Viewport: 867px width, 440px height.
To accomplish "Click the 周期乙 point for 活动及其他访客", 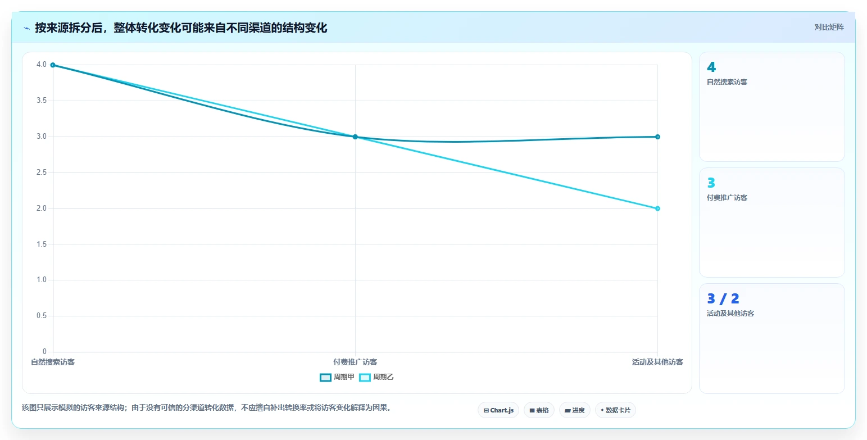I will [x=657, y=208].
